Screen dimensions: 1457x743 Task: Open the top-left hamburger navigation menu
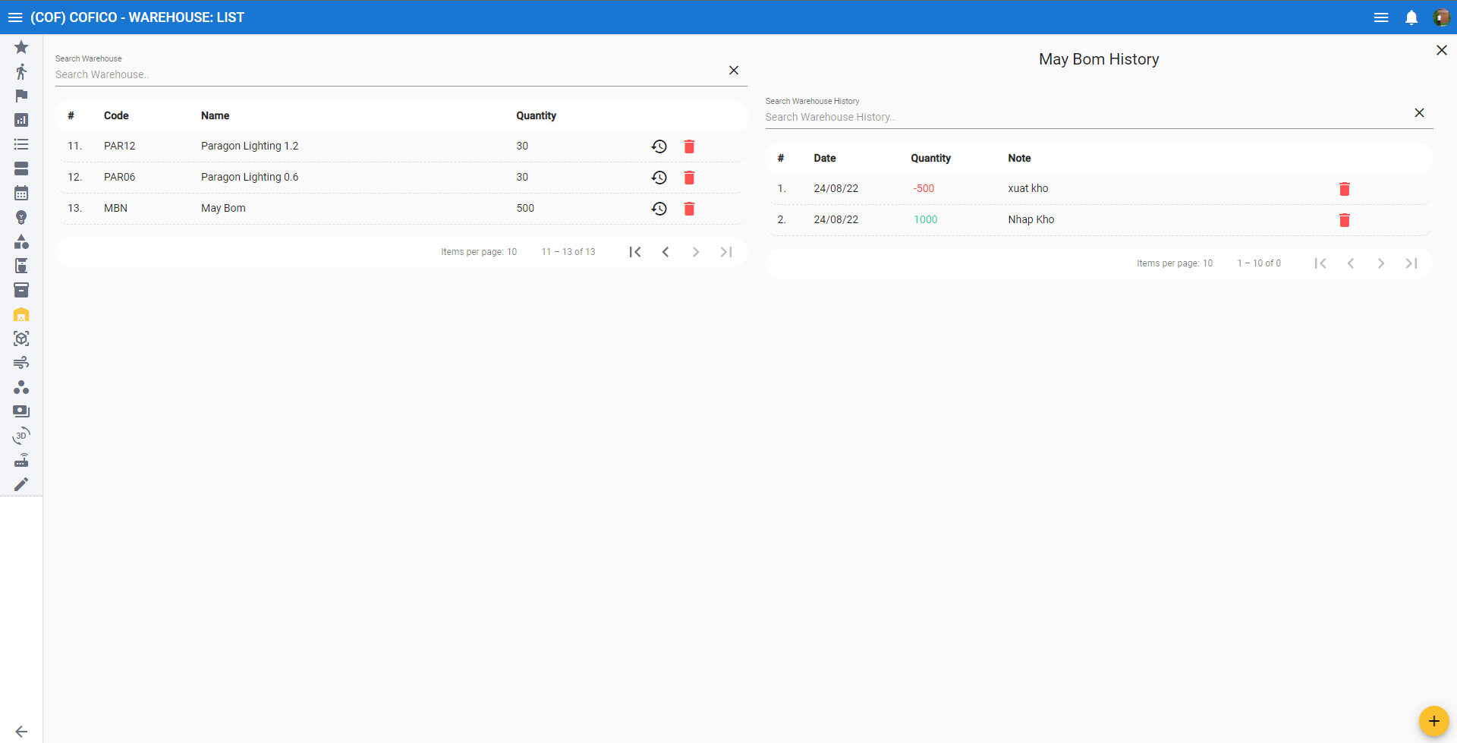pyautogui.click(x=15, y=17)
